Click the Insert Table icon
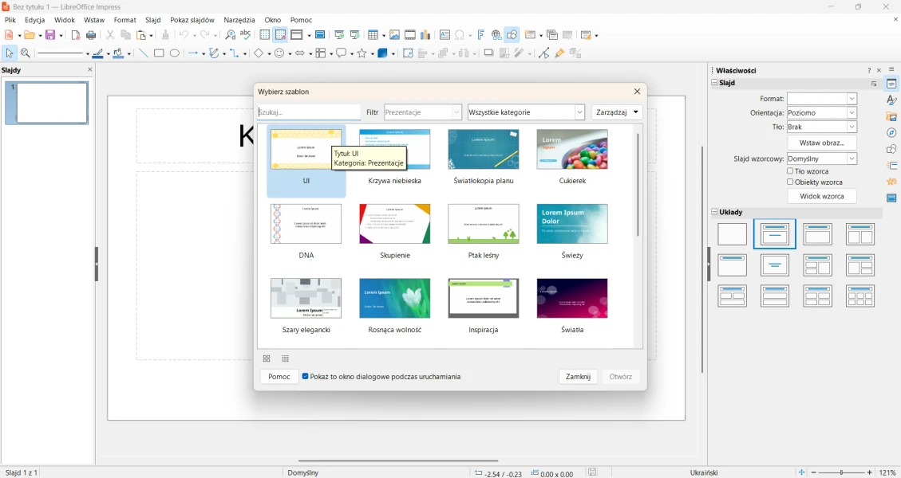 click(374, 35)
